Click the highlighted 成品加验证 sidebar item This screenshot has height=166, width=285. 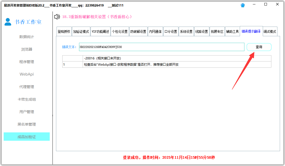click(x=26, y=137)
